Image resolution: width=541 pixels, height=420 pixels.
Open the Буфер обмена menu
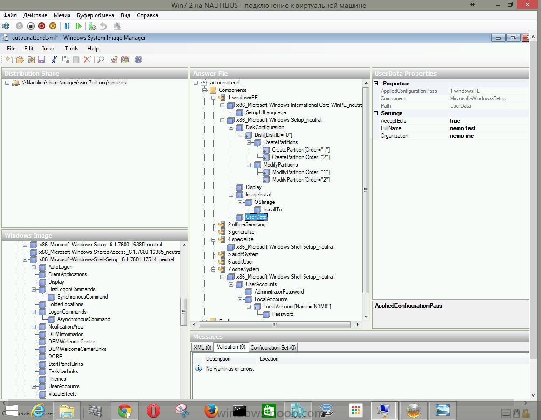[95, 15]
